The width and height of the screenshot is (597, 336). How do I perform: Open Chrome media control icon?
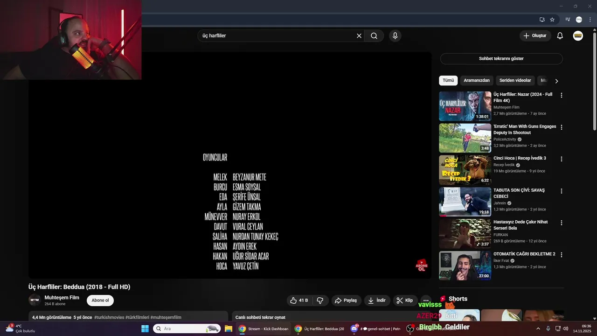568,20
